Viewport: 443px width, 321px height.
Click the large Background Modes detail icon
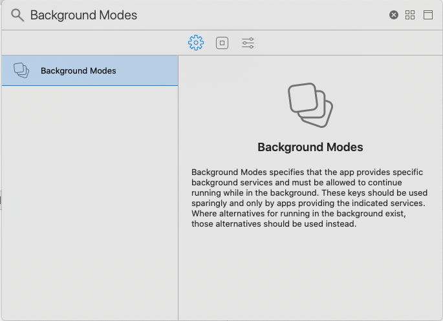coord(310,105)
